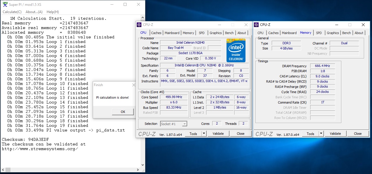Click the Cycle Time 24 clocks value

pyautogui.click(x=322, y=92)
